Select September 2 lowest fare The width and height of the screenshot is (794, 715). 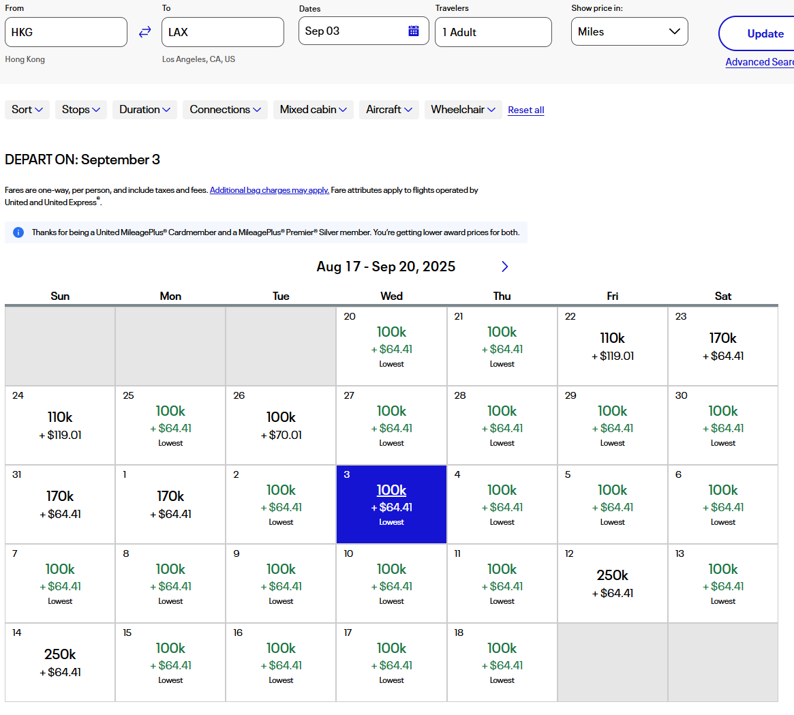click(281, 504)
